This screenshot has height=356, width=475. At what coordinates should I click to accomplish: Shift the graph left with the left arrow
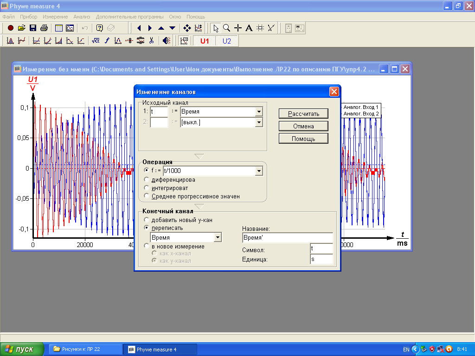pyautogui.click(x=139, y=28)
